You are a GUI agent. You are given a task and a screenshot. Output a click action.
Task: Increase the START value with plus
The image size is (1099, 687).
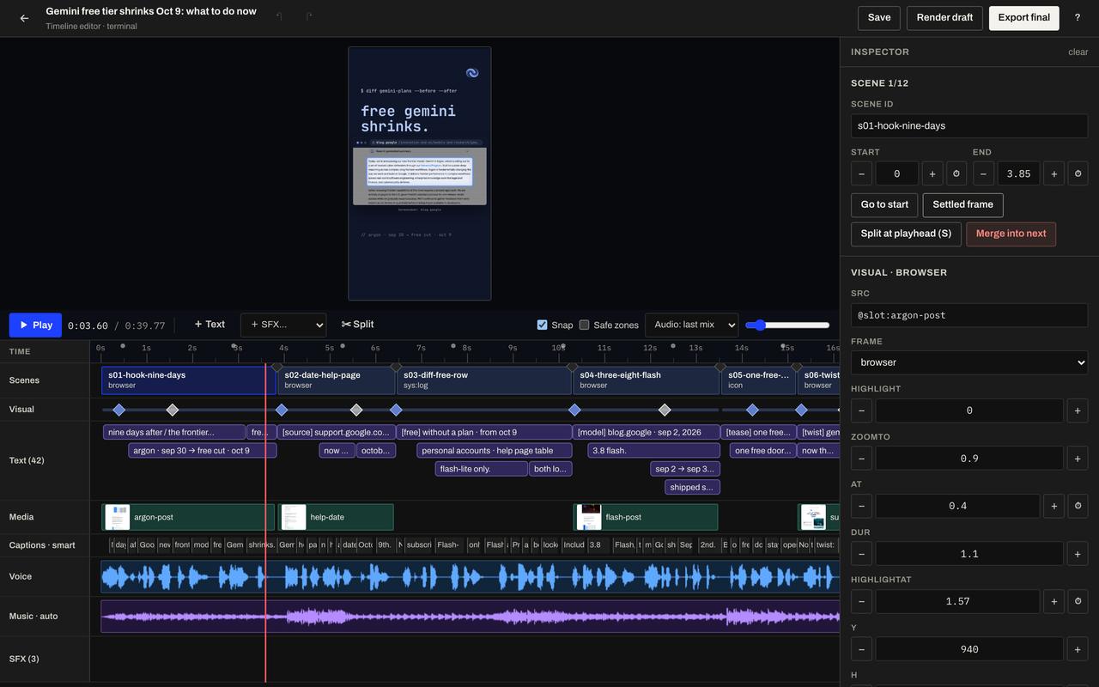click(932, 173)
